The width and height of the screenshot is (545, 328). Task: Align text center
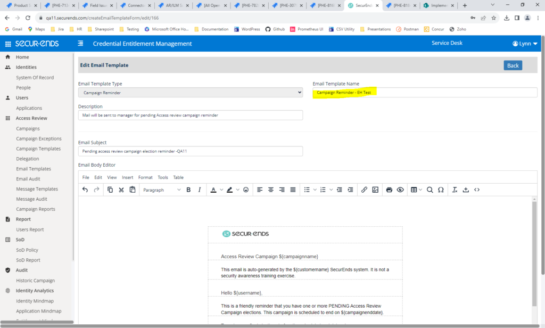click(271, 190)
